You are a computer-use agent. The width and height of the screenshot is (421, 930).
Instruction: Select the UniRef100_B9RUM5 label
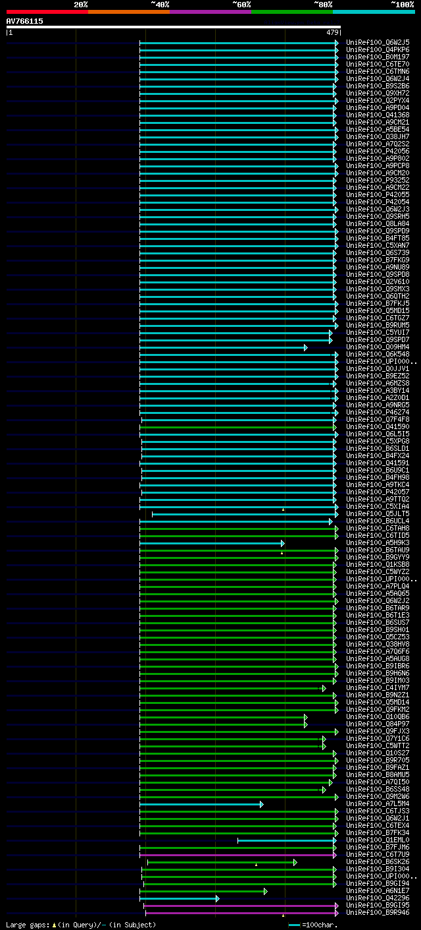(378, 326)
